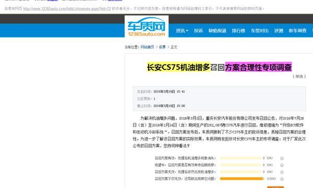Click the 截止时间 2019年3月19日 15:00 text
313x188 pixels.
tap(161, 105)
